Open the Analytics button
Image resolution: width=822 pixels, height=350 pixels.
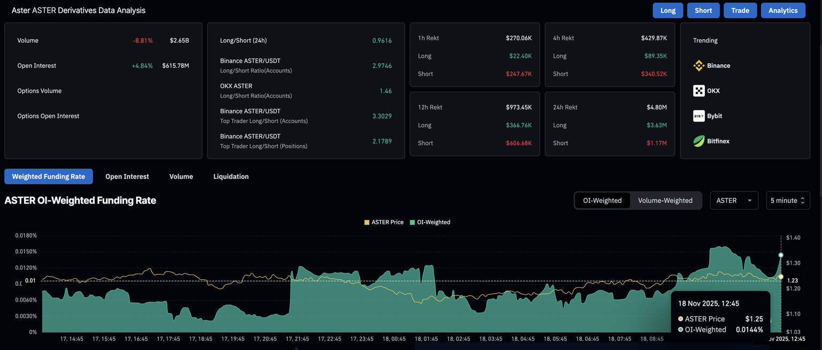[x=783, y=11]
